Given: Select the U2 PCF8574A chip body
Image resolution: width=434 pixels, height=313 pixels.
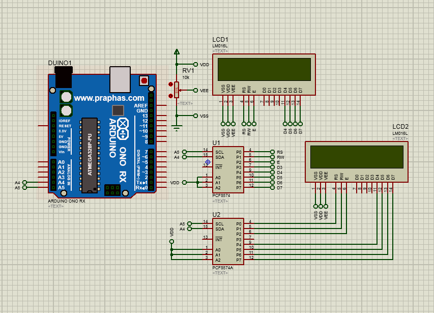Looking at the screenshot, I should pos(228,241).
